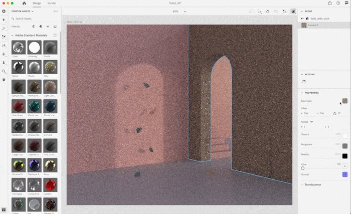Open the Base Color swatch

344,101
